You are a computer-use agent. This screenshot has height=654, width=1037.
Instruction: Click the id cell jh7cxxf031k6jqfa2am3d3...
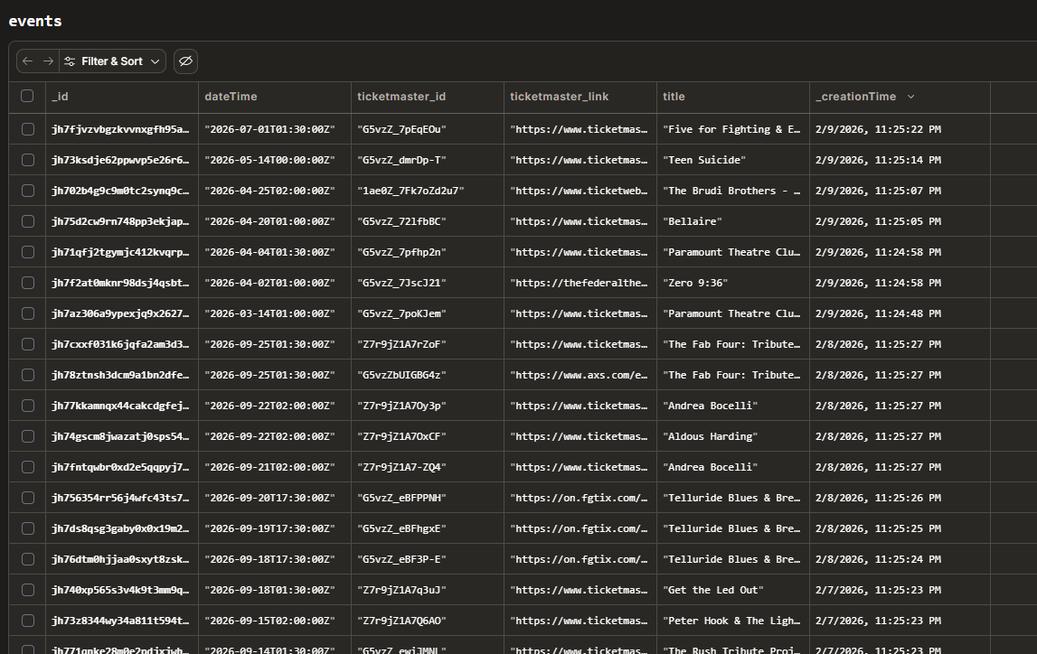click(x=120, y=344)
